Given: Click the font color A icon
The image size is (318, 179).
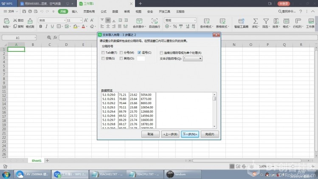Looking at the screenshot, I should (83, 26).
